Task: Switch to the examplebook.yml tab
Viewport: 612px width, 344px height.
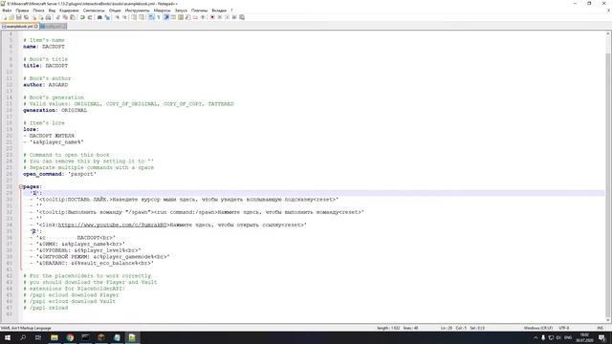Action: point(19,26)
